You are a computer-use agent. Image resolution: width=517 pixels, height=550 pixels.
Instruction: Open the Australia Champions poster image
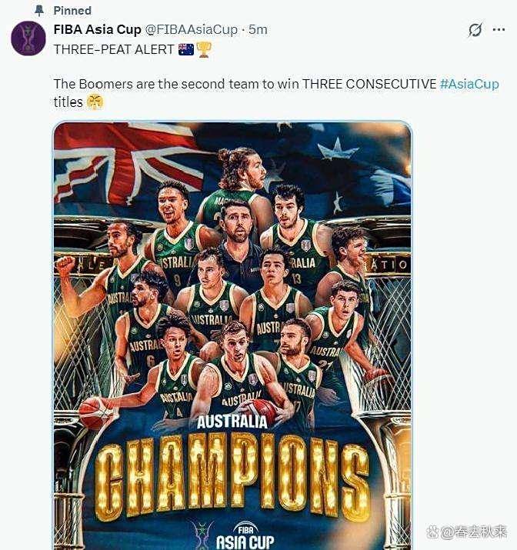pyautogui.click(x=232, y=335)
